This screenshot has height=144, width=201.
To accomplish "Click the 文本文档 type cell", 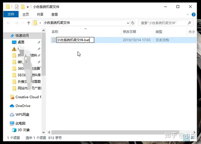I will coord(162,40).
